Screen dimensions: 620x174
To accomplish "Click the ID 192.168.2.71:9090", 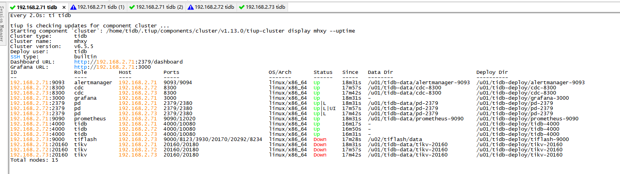I will pyautogui.click(x=38, y=119).
